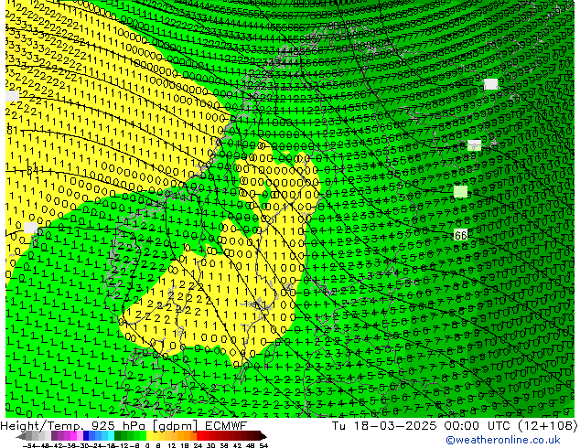Click the cyan legend swatch near -18
The height and width of the screenshot is (448, 580).
pos(111,436)
